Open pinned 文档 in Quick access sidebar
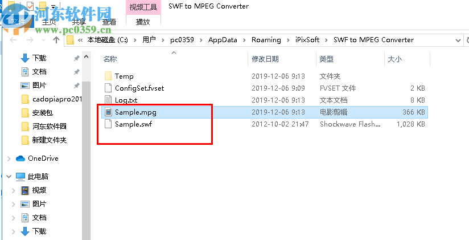The image size is (469, 240). pyautogui.click(x=39, y=72)
